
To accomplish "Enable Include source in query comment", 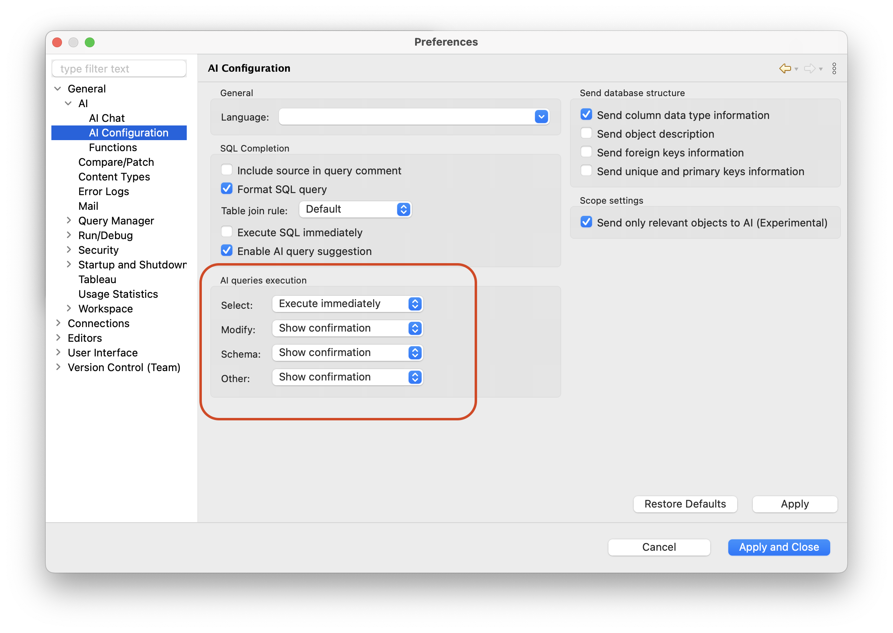I will pyautogui.click(x=227, y=170).
